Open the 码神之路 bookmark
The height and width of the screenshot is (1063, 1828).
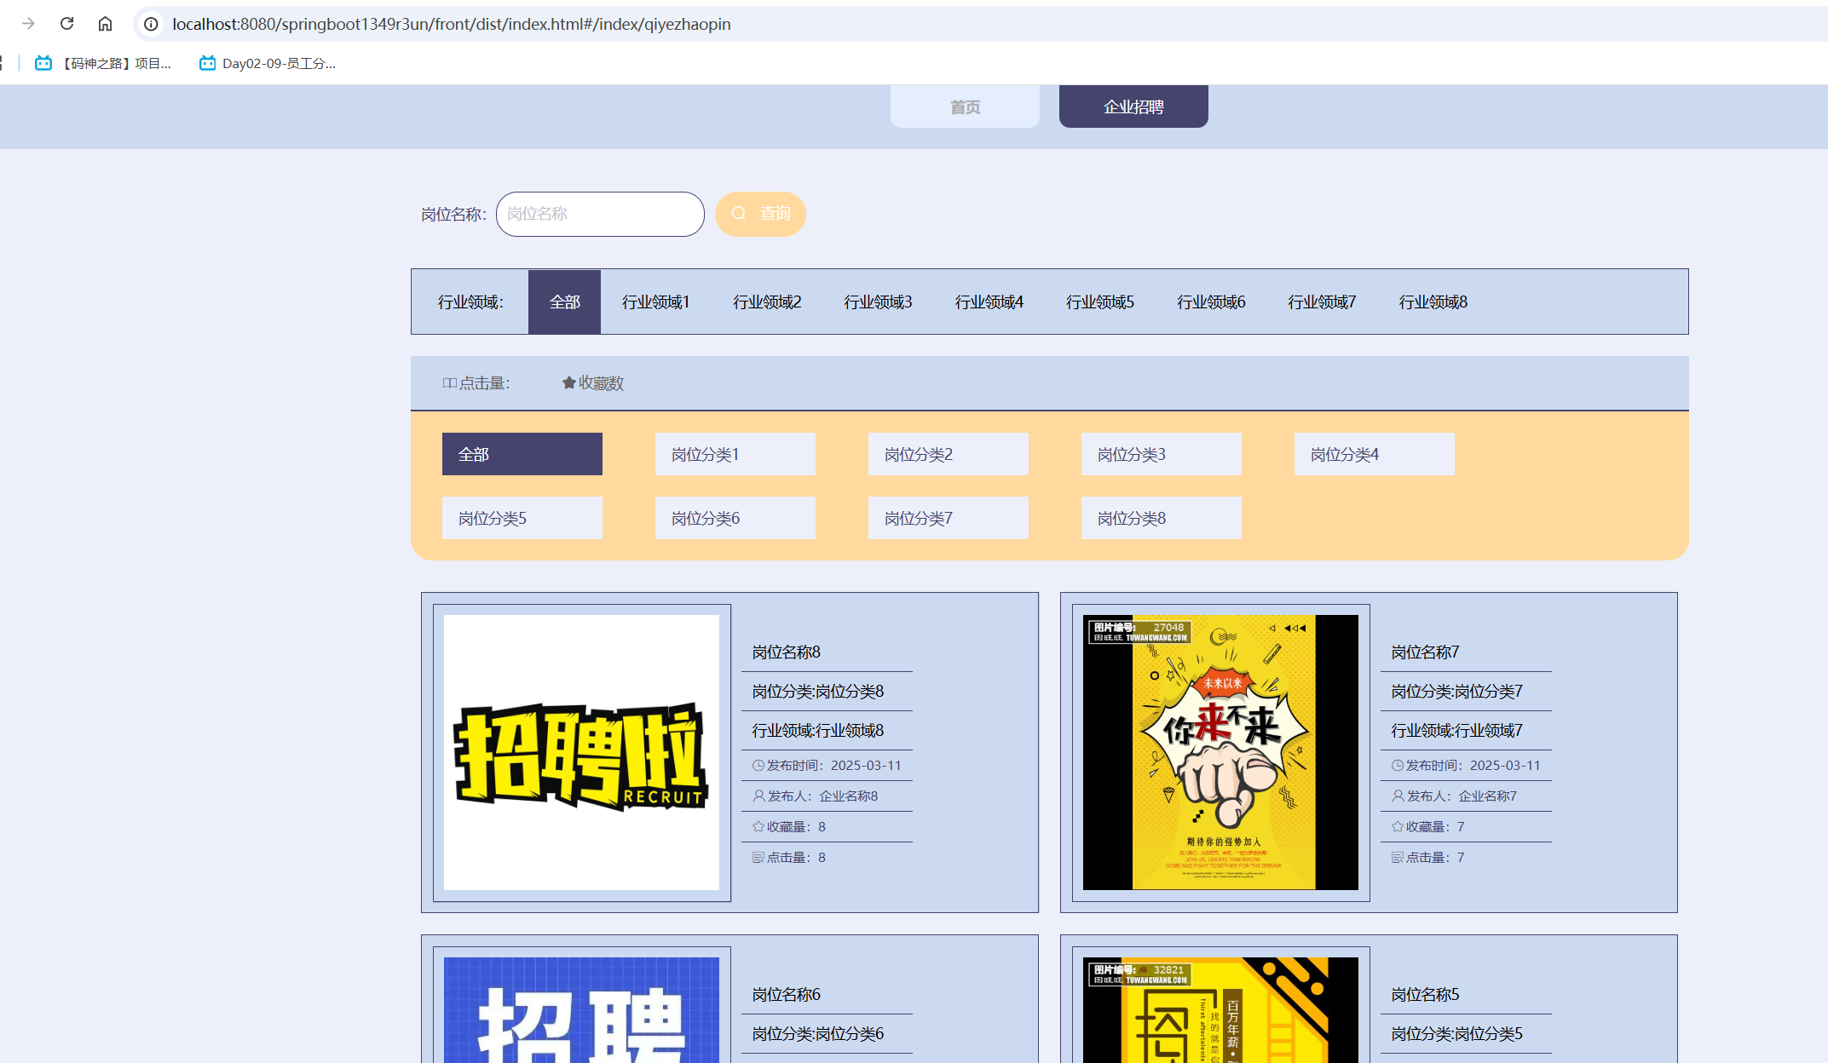click(103, 63)
